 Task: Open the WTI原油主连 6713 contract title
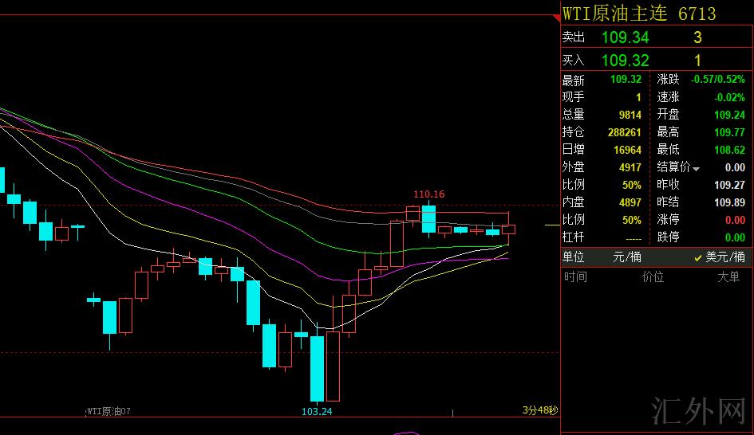coord(639,14)
